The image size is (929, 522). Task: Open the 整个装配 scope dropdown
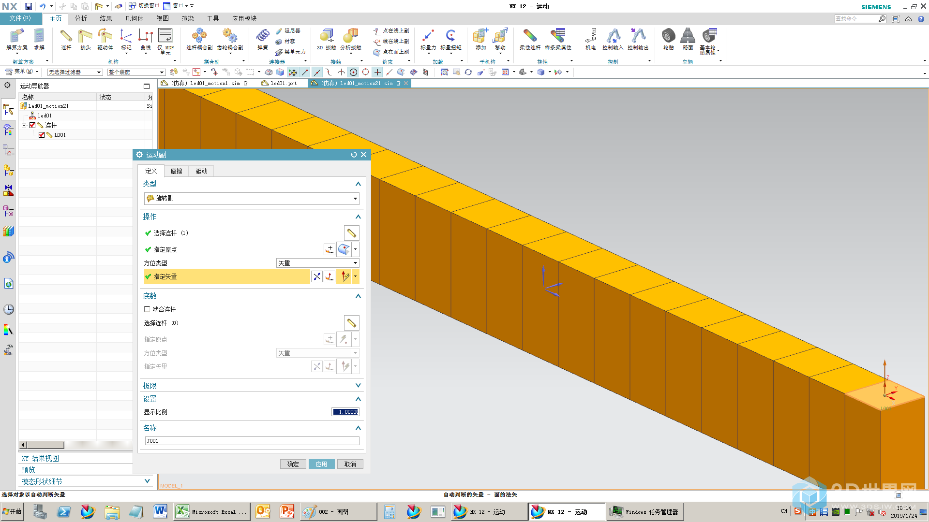[x=136, y=72]
